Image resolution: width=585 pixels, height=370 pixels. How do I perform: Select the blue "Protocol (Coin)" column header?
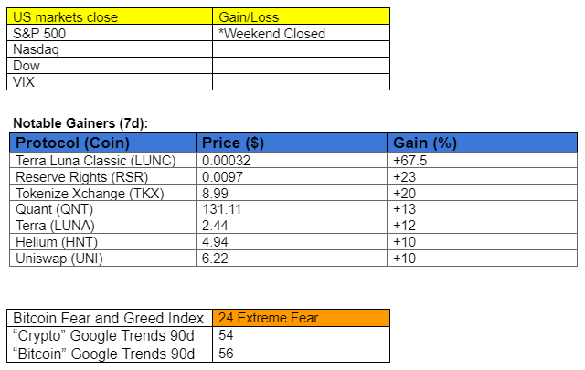103,143
